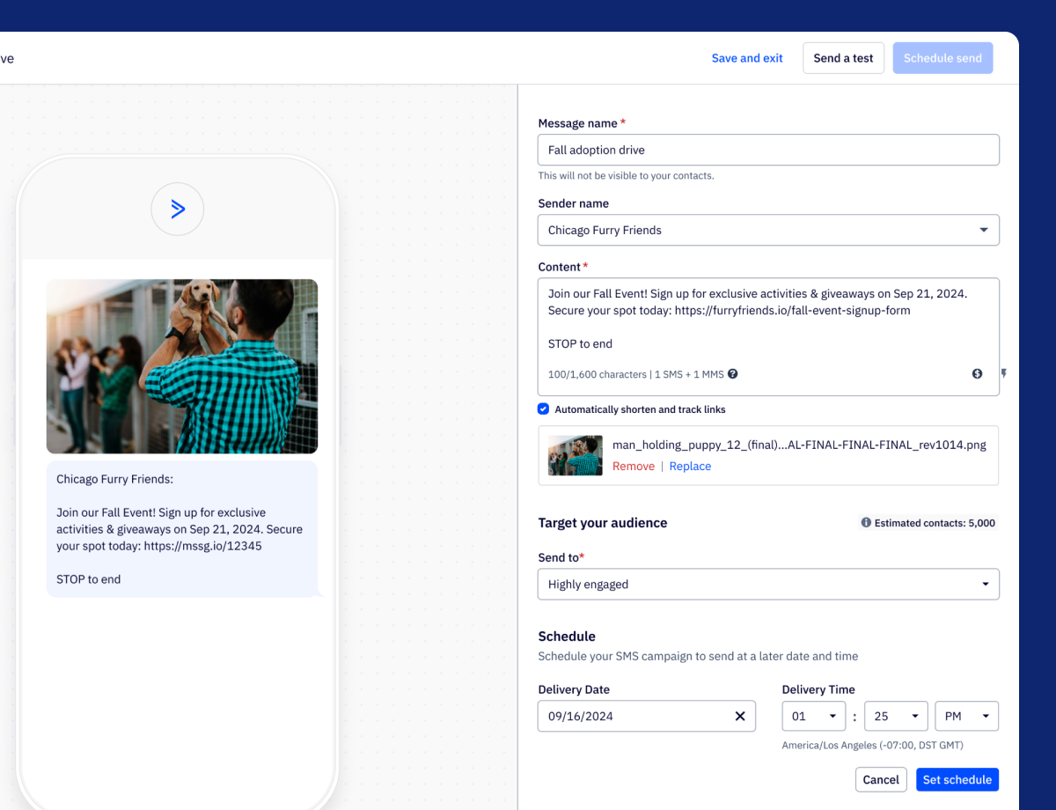
Task: Cancel the schedule settings
Action: tap(881, 779)
